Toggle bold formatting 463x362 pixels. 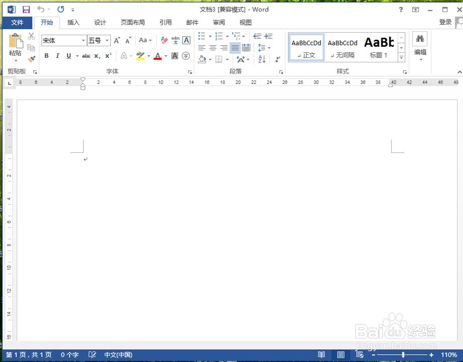pos(46,56)
